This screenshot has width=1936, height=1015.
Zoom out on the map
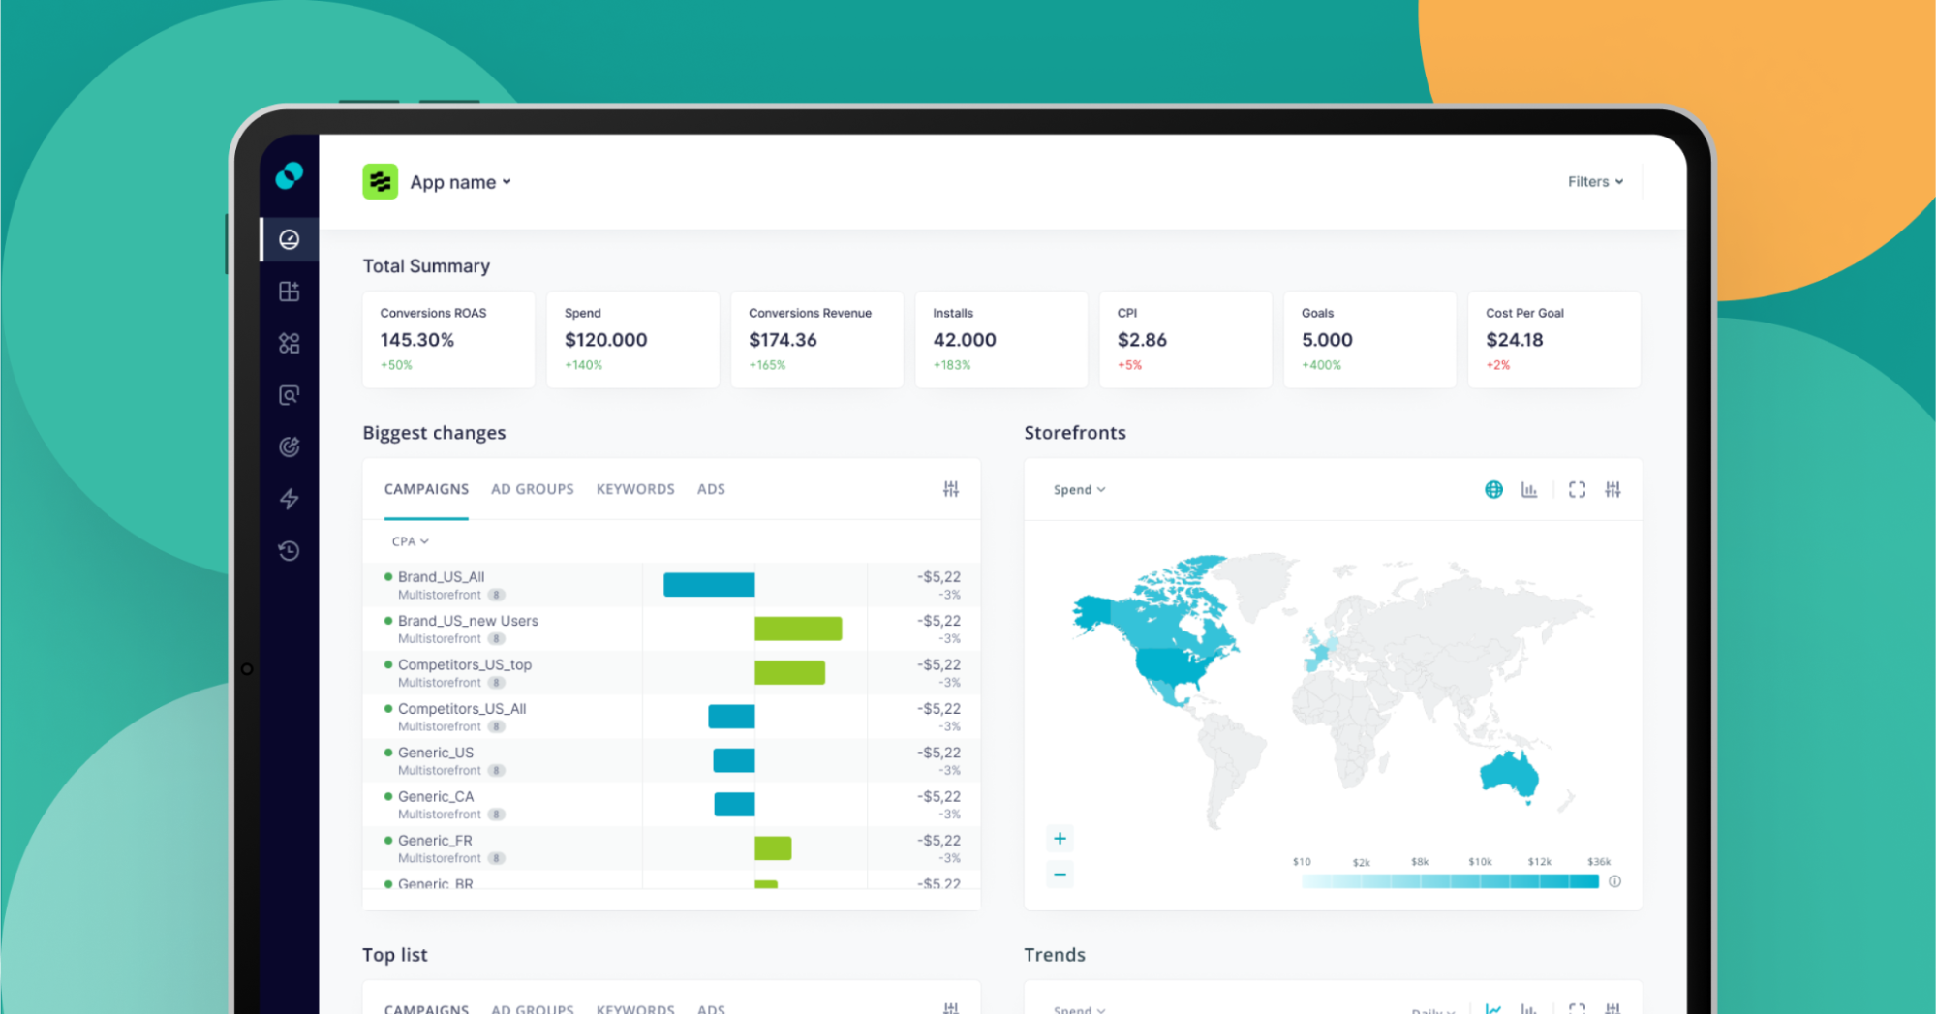(x=1060, y=875)
